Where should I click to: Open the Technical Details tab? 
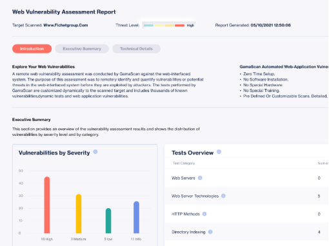pos(136,49)
